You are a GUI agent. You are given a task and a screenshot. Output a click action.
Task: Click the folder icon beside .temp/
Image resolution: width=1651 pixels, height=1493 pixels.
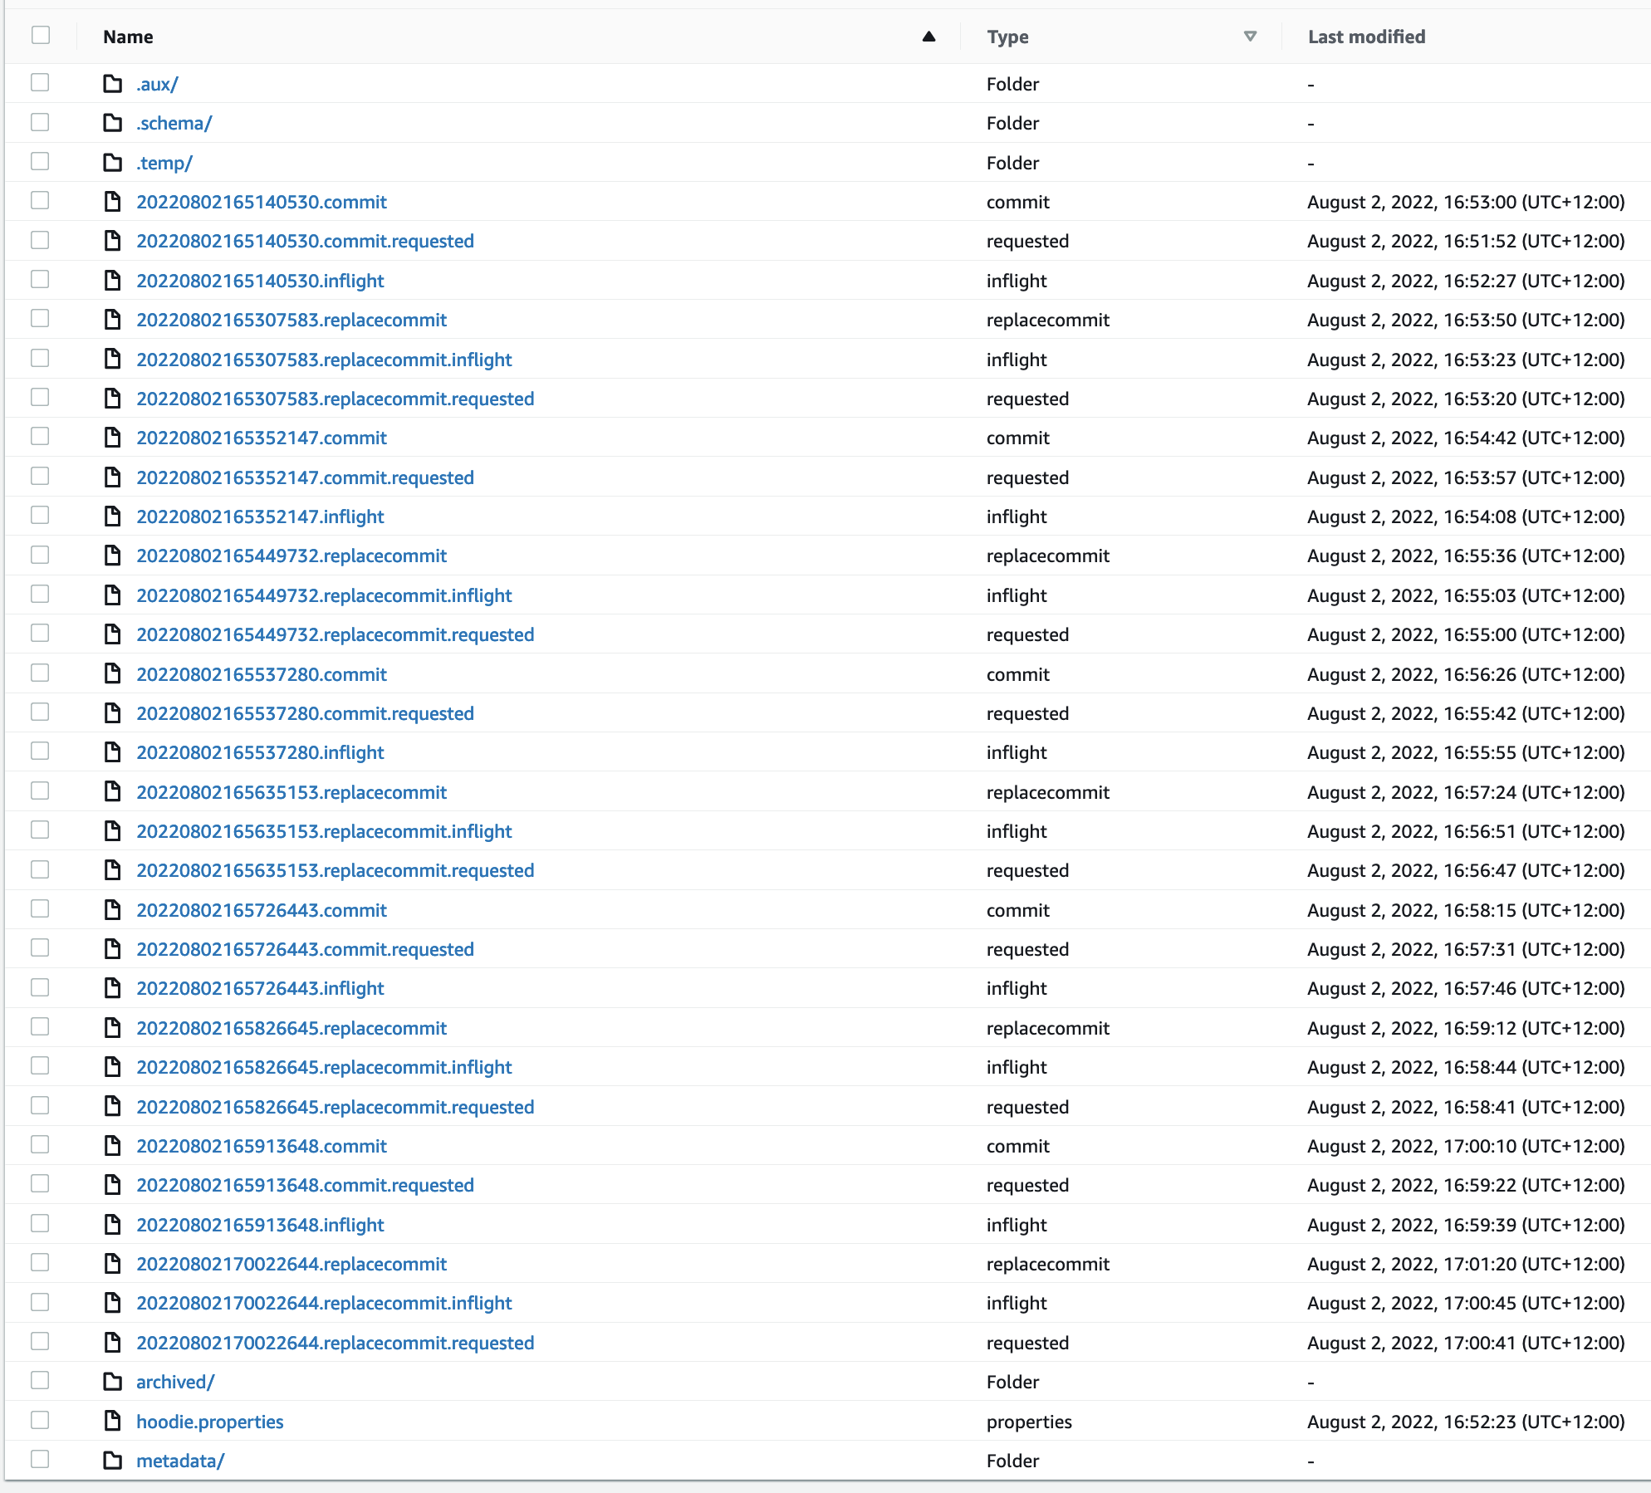(x=112, y=163)
